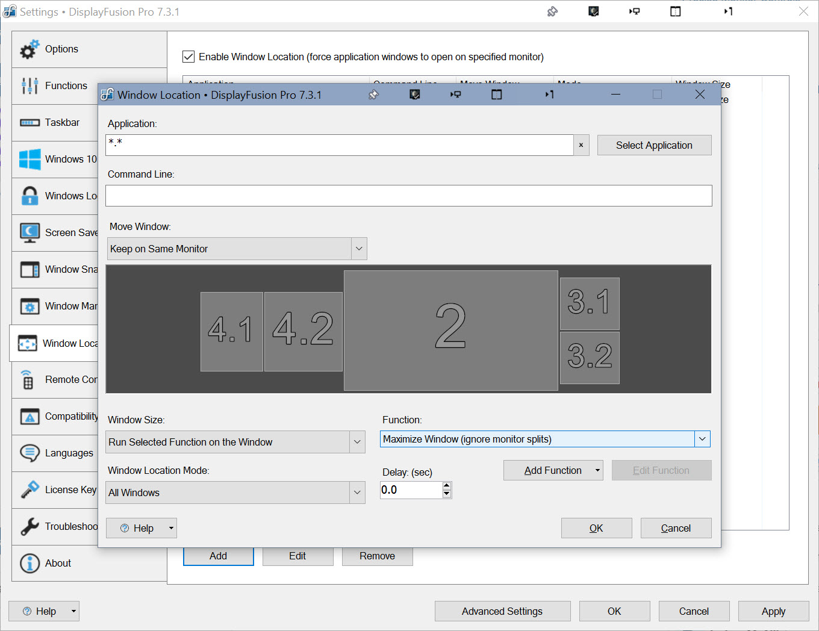Image resolution: width=819 pixels, height=631 pixels.
Task: Click the Delay seconds input field
Action: click(x=411, y=490)
